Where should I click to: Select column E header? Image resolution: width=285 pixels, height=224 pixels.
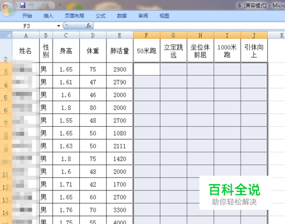click(120, 35)
